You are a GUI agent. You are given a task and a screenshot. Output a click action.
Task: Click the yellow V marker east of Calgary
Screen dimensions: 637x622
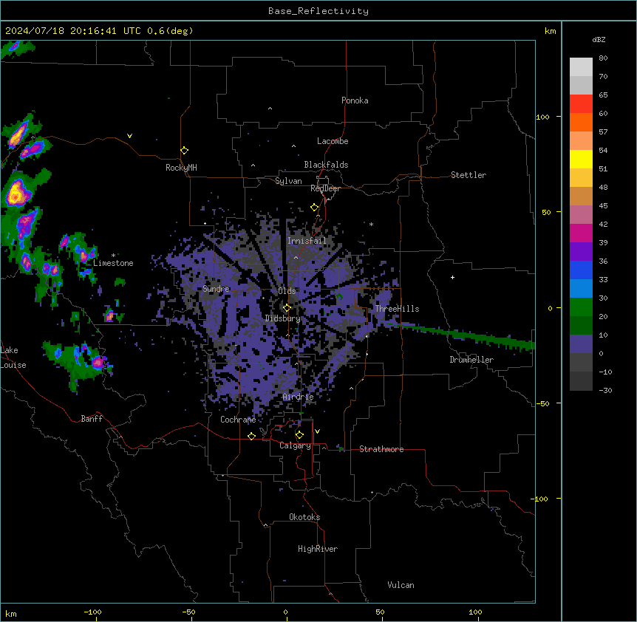click(x=317, y=431)
